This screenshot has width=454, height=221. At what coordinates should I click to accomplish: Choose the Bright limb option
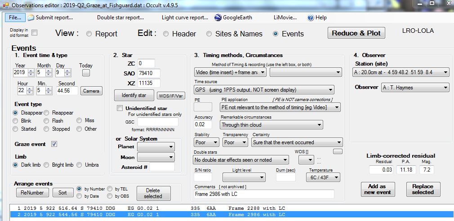(x=48, y=165)
